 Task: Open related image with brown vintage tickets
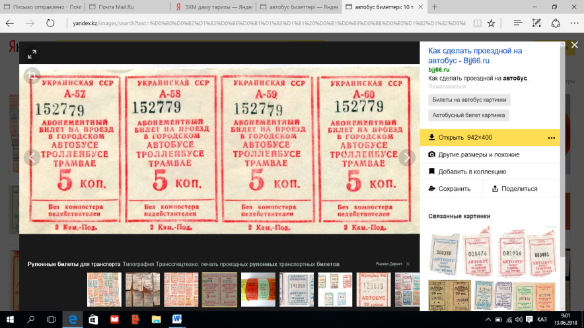(450, 295)
